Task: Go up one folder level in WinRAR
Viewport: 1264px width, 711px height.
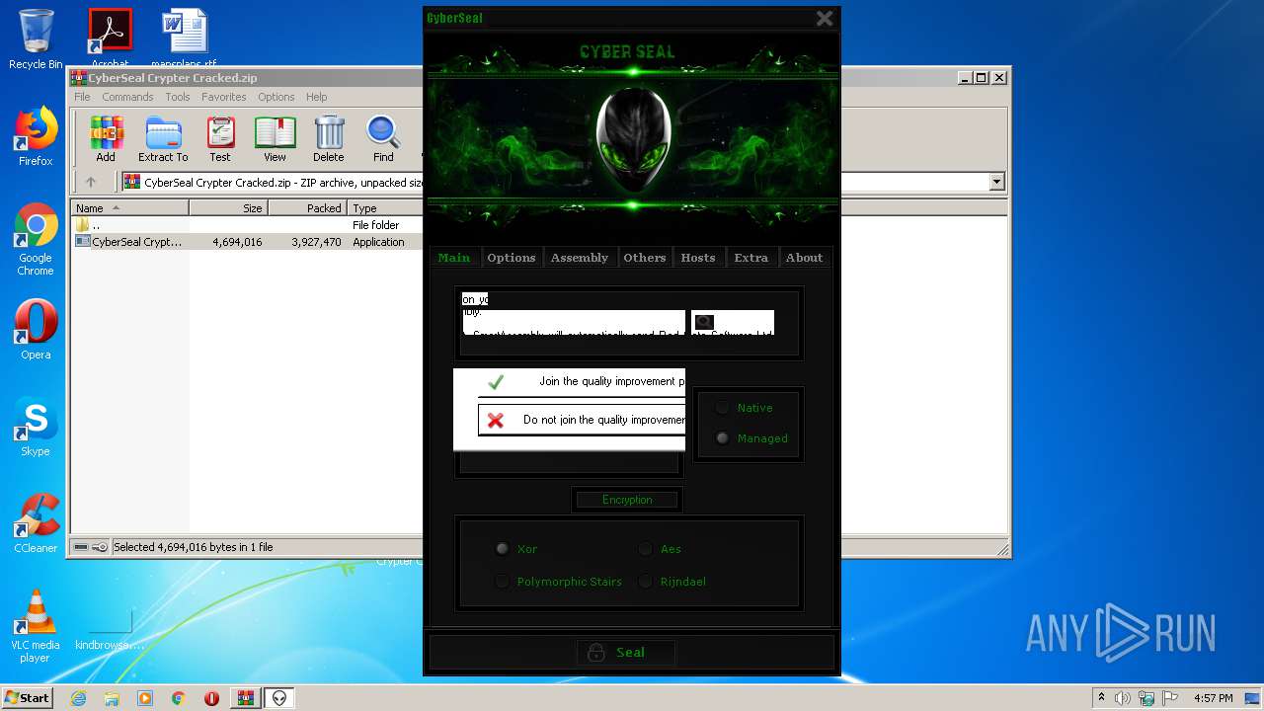Action: pos(91,182)
